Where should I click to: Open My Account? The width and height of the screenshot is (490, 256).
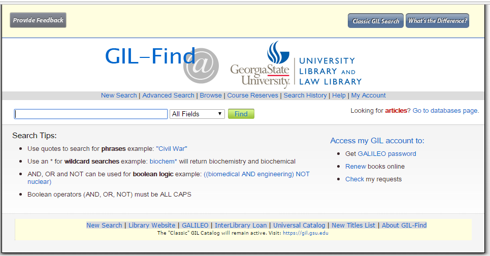point(368,95)
